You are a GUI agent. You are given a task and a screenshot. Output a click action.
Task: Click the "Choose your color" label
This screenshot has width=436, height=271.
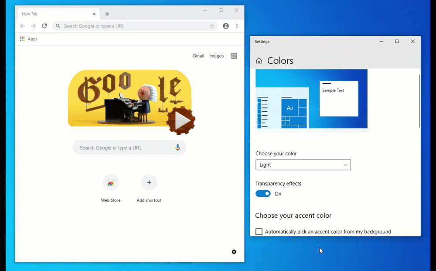(276, 154)
